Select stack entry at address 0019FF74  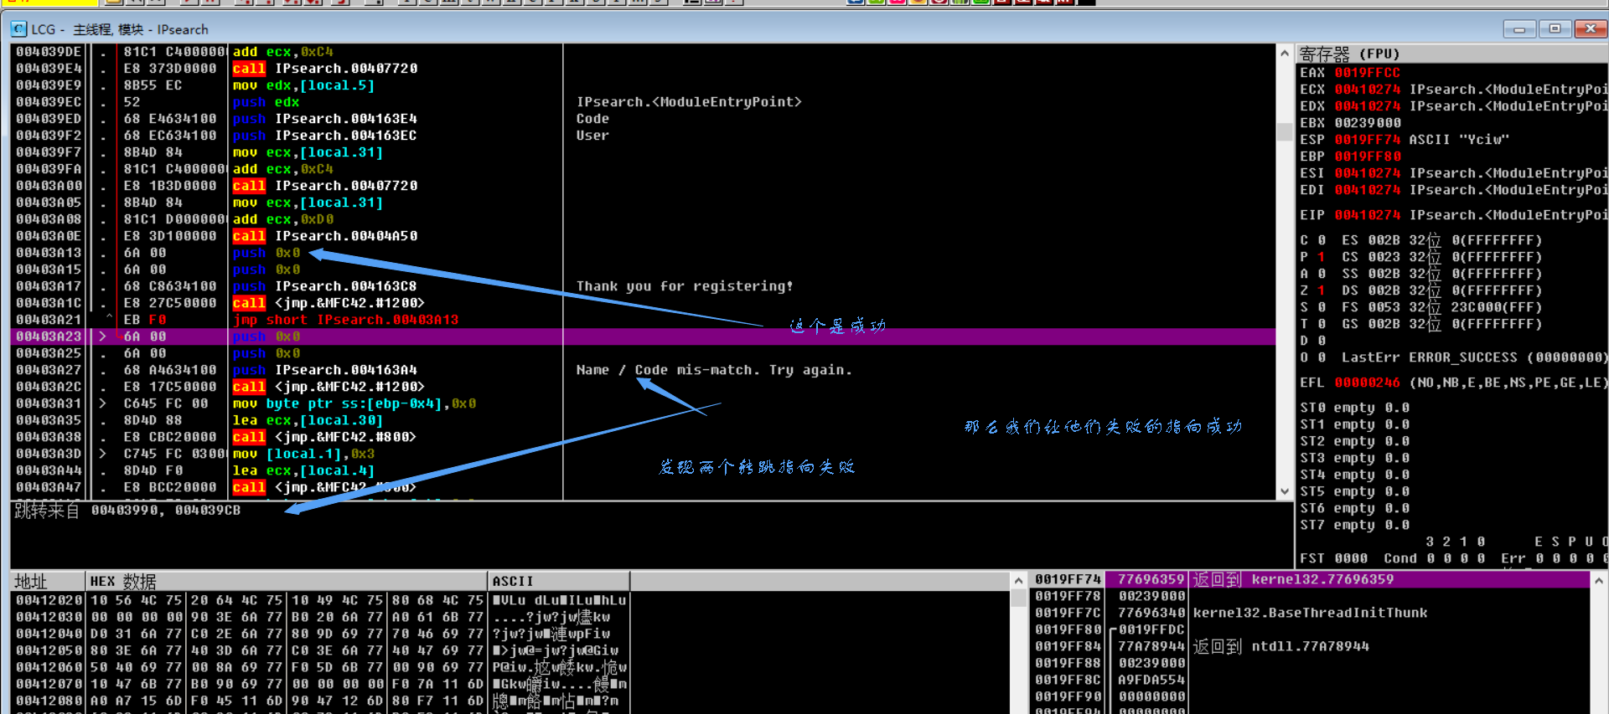[x=1312, y=579]
